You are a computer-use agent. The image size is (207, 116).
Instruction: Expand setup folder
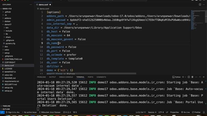(x=7, y=53)
